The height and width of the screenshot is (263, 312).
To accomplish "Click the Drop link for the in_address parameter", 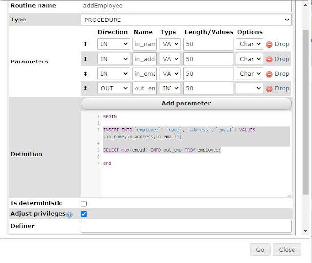I will [x=282, y=59].
